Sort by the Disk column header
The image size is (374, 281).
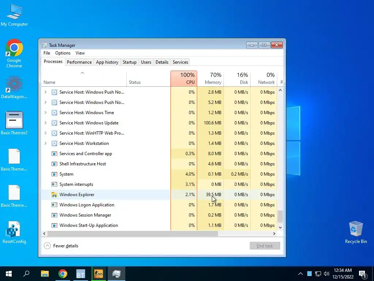tap(237, 79)
